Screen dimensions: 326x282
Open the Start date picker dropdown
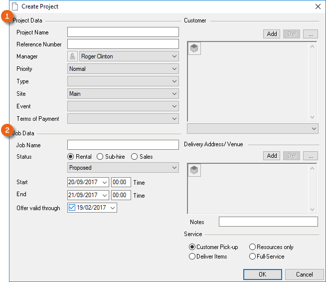(x=104, y=183)
